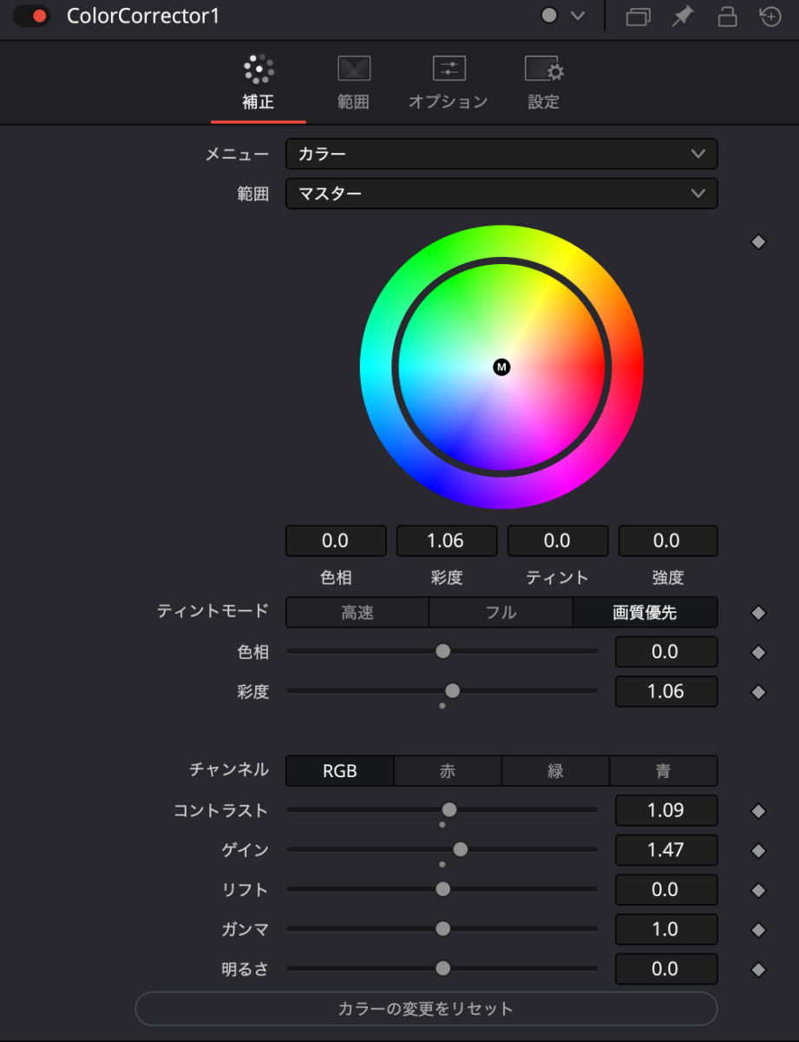The image size is (799, 1042).
Task: Click the ゲイン keyframe diamond
Action: (x=758, y=851)
